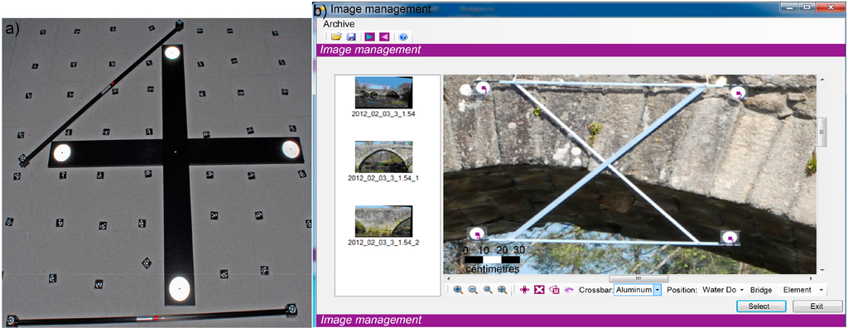848x328 pixels.
Task: Click the save floppy disk icon
Action: click(351, 36)
